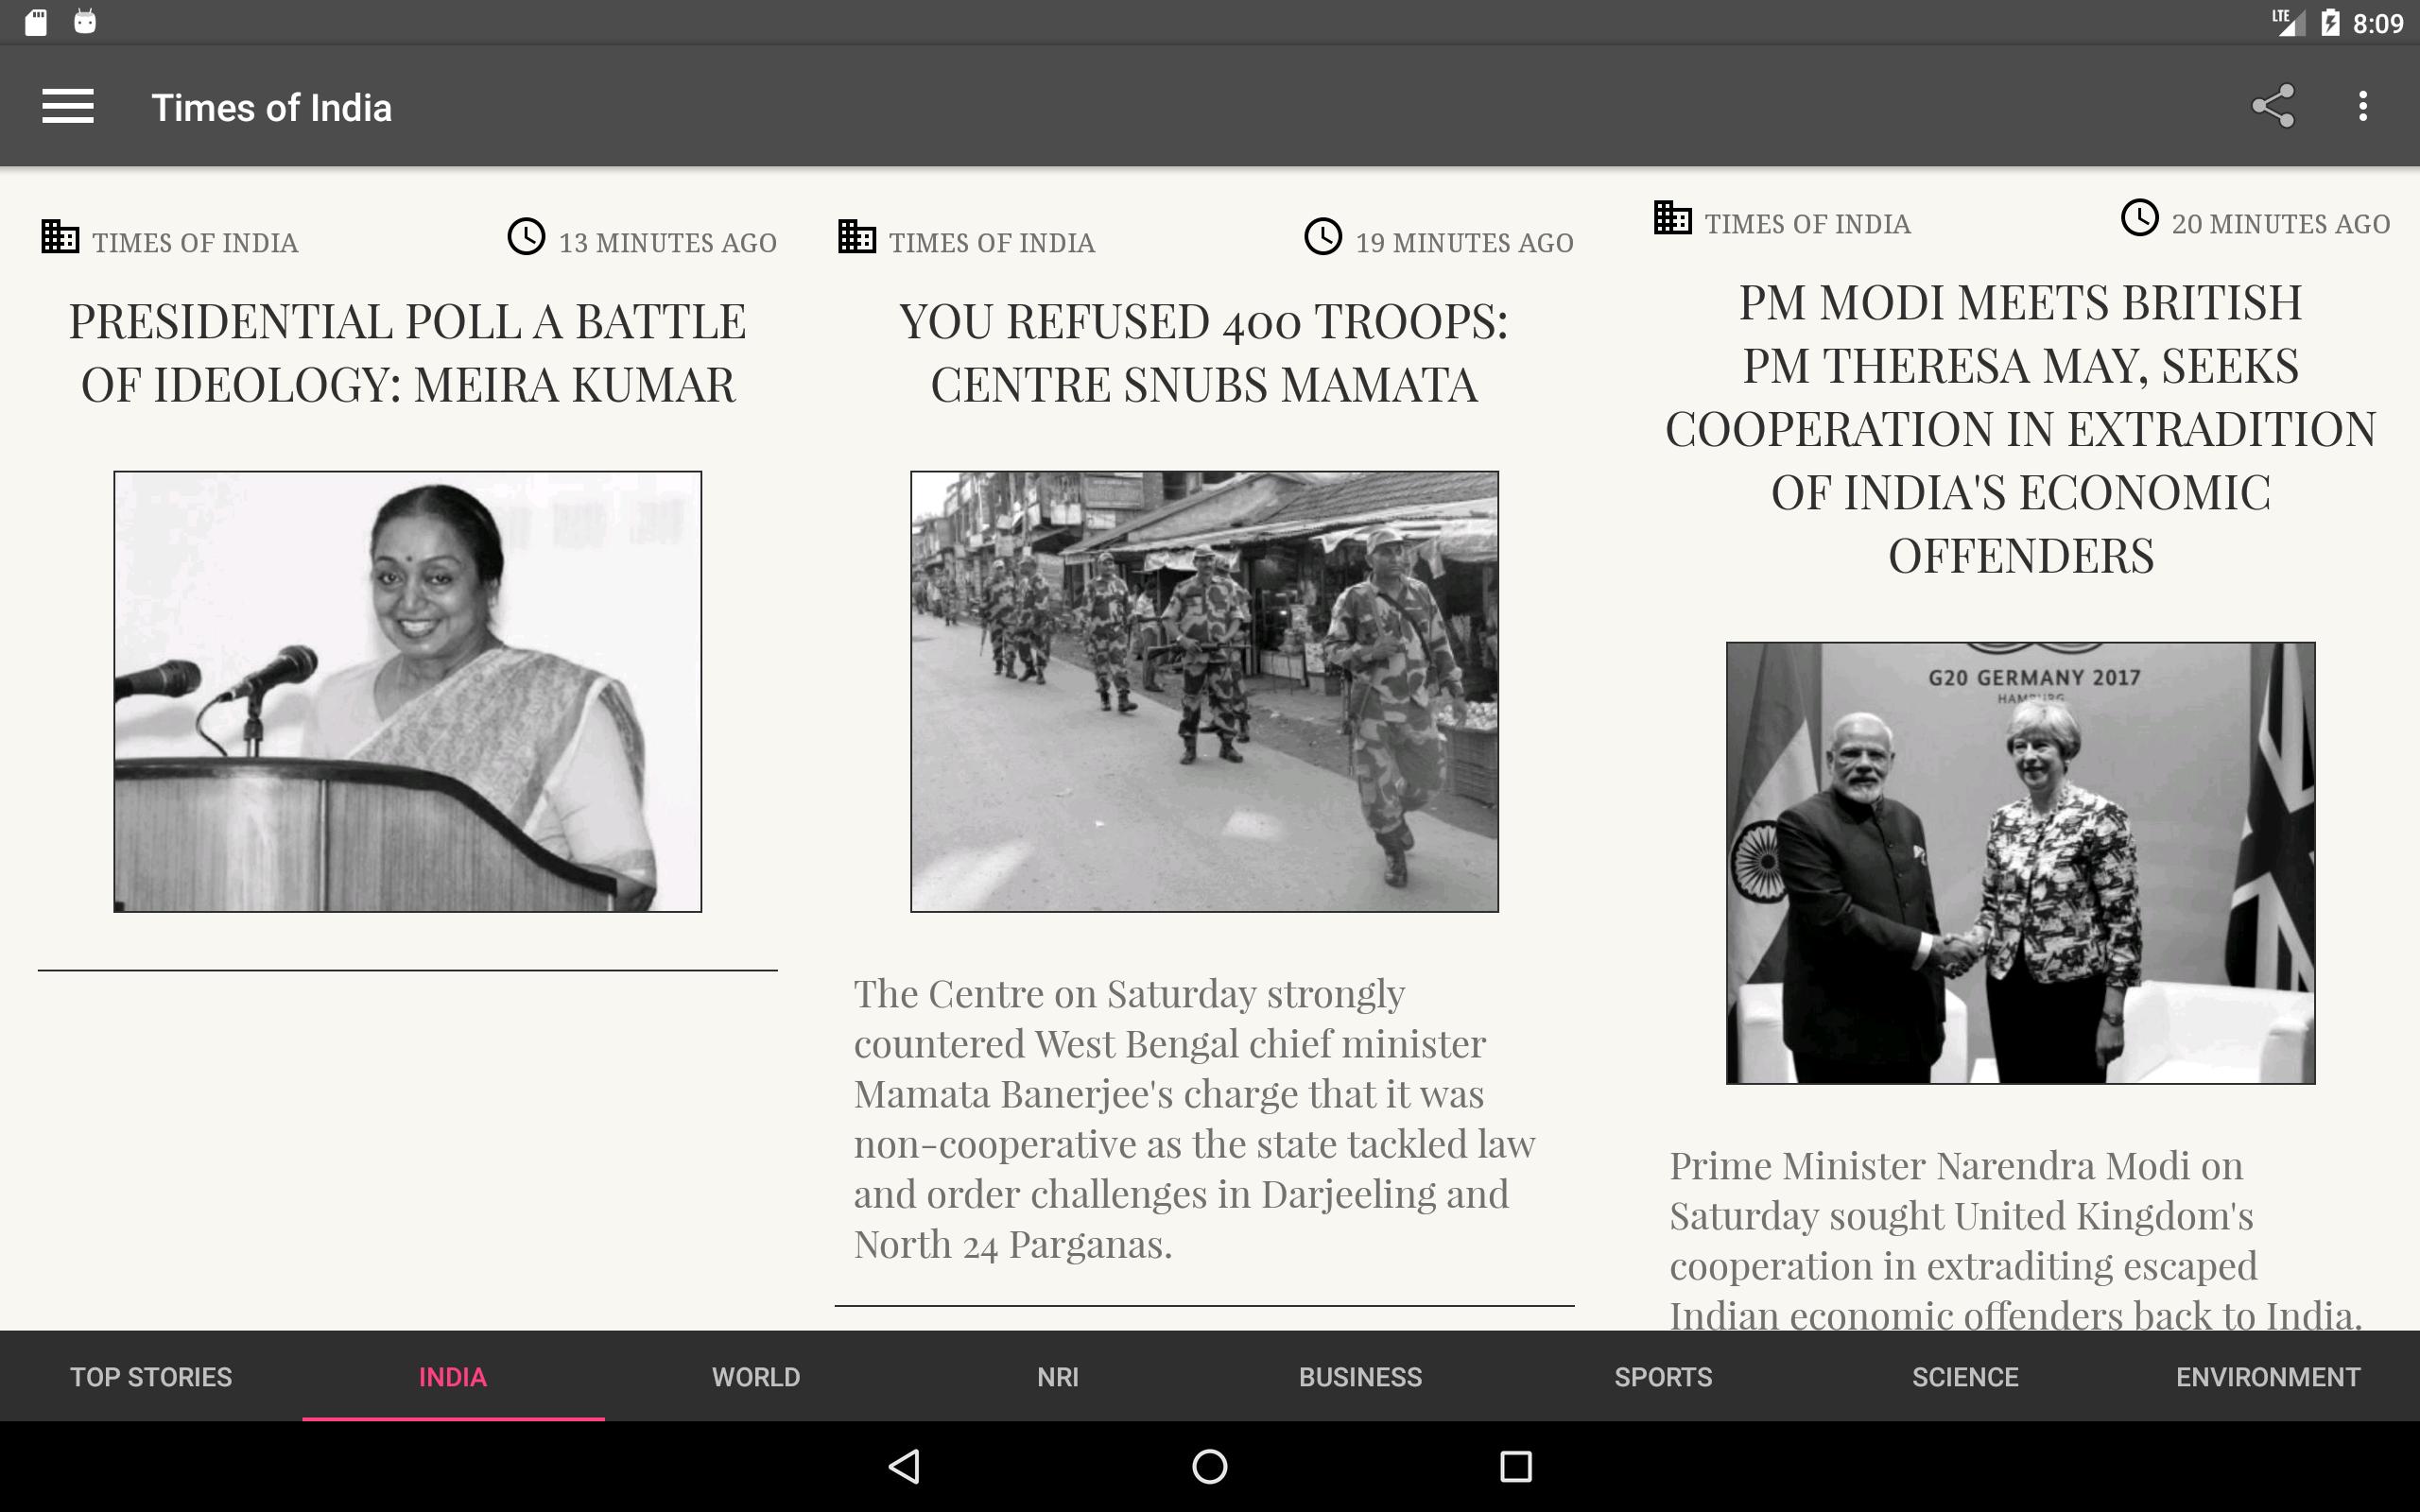Tap the Android debug notification icon

[85, 22]
